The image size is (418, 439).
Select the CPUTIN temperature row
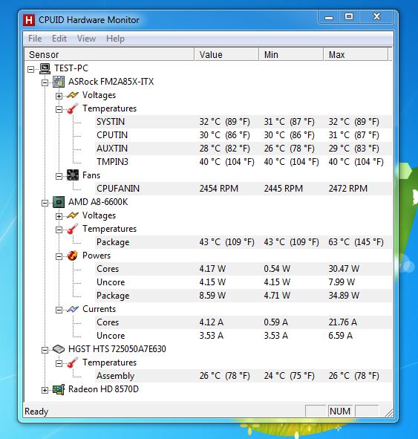pyautogui.click(x=244, y=135)
